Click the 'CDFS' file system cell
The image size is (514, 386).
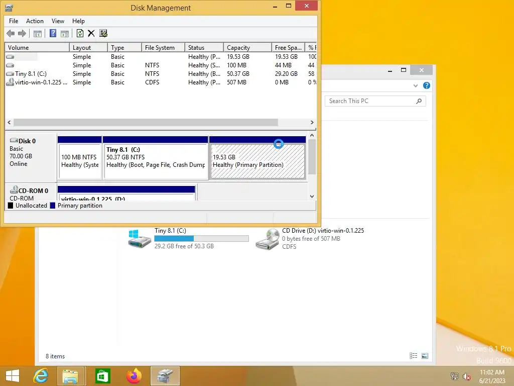(152, 82)
